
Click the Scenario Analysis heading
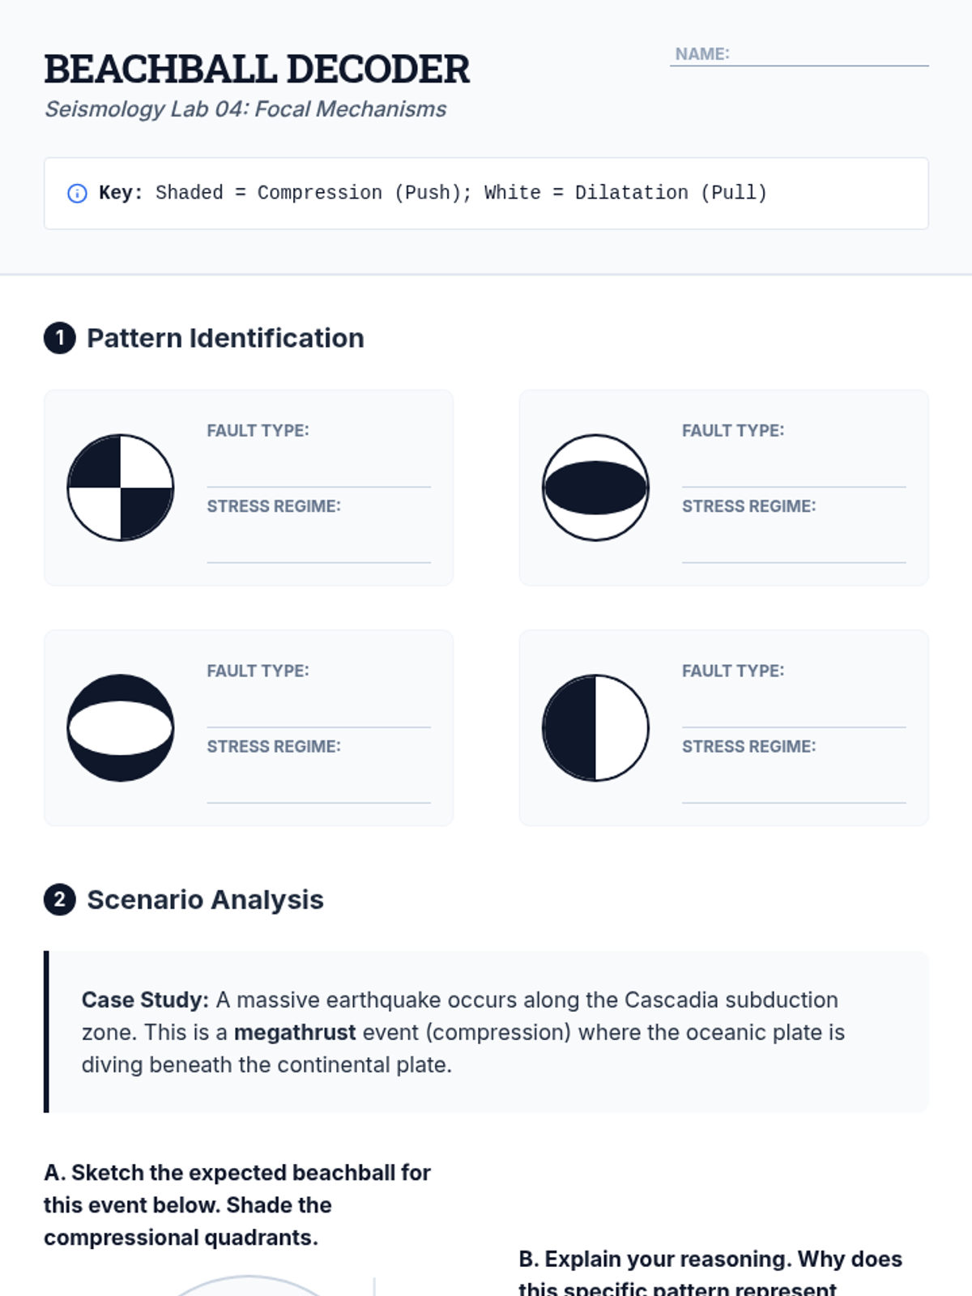pyautogui.click(x=205, y=900)
